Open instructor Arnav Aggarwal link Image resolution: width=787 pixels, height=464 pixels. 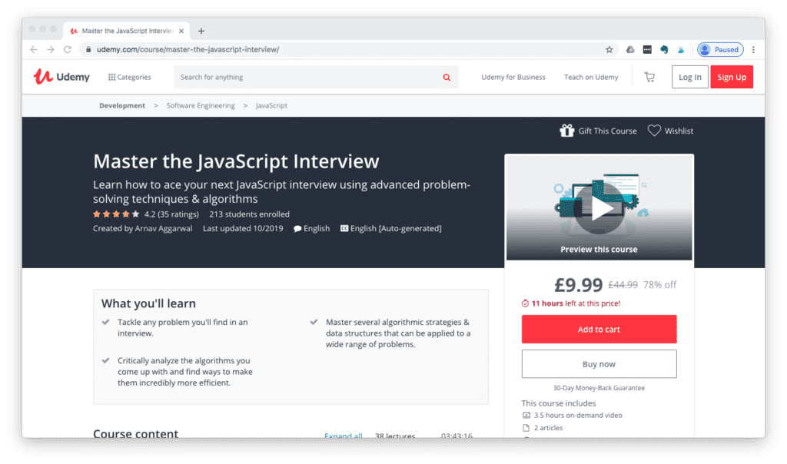pos(164,228)
